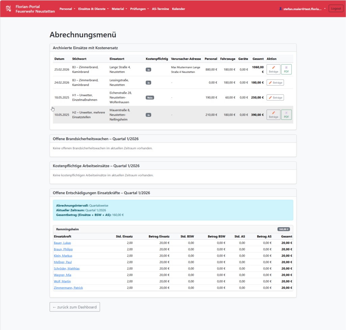Screen dimensions: 346x330
Task: Open the Kalender menu item
Action: [x=178, y=9]
